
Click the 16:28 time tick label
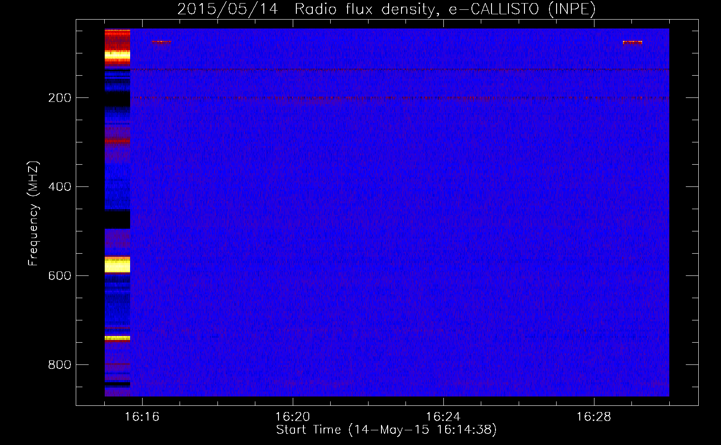pyautogui.click(x=594, y=417)
